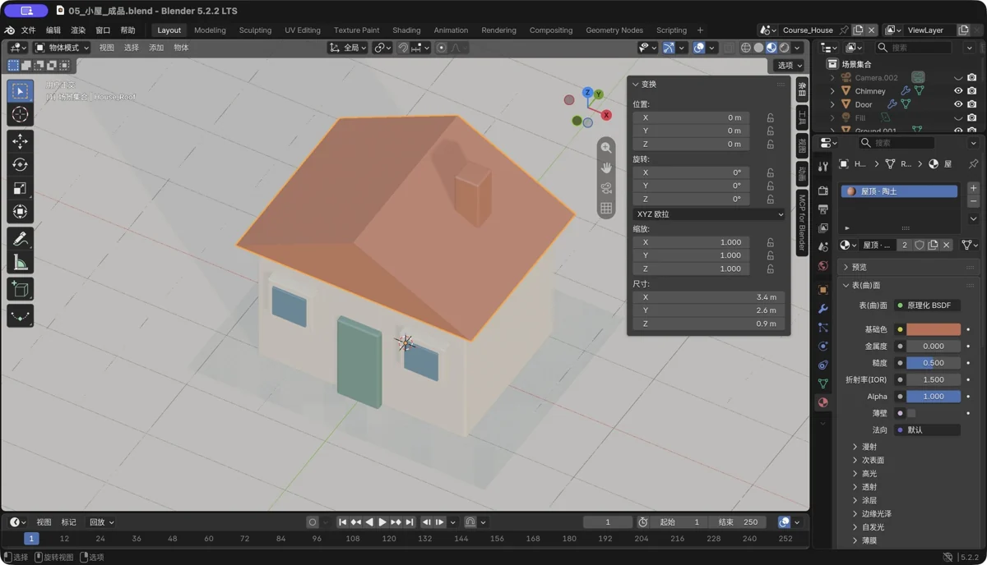This screenshot has width=987, height=565.
Task: Switch to the Shading workspace tab
Action: [406, 30]
